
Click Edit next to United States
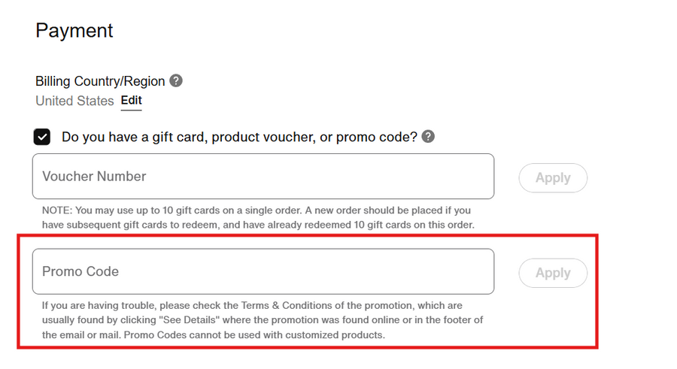point(131,101)
